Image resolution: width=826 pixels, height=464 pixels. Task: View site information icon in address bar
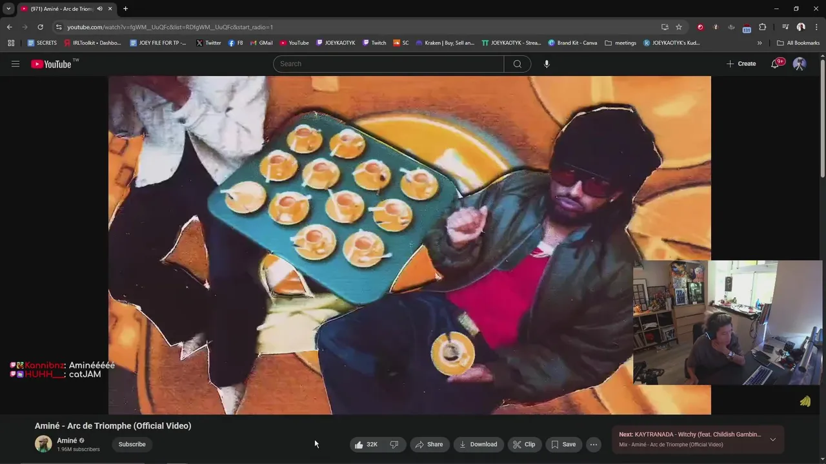coord(59,27)
